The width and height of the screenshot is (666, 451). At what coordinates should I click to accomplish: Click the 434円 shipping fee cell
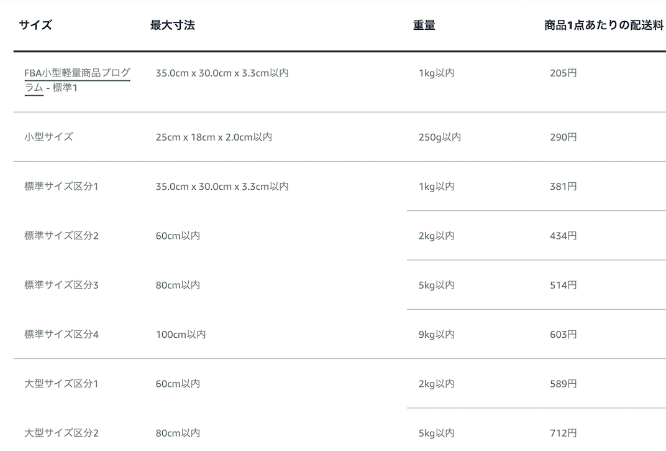[x=563, y=236]
